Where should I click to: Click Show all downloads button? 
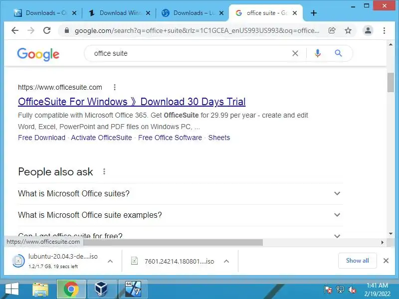[x=357, y=261]
